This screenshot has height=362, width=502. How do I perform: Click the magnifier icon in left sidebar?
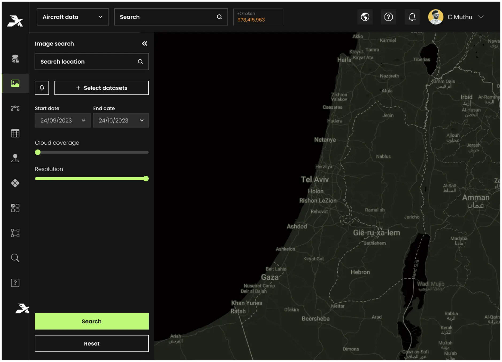15,258
